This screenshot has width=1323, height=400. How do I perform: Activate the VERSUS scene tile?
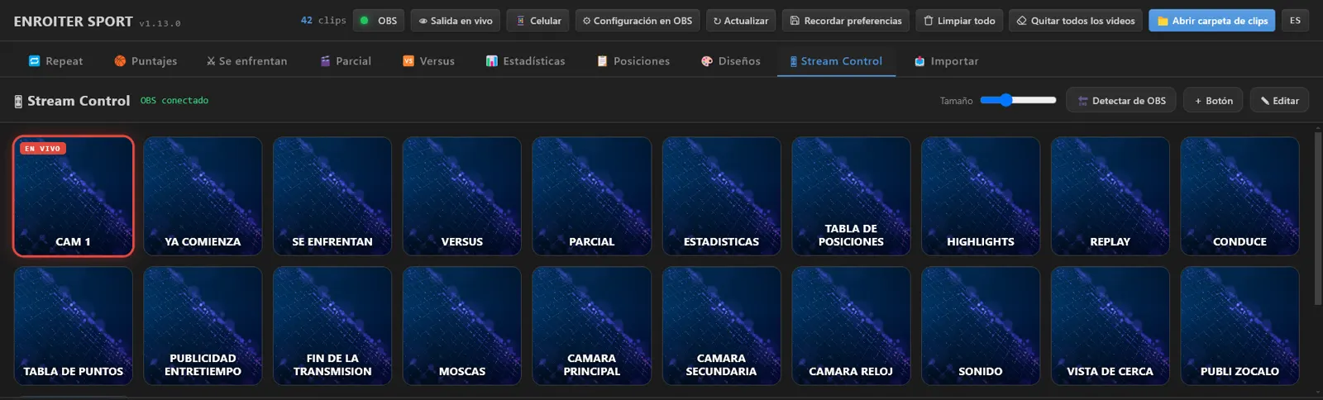(462, 197)
